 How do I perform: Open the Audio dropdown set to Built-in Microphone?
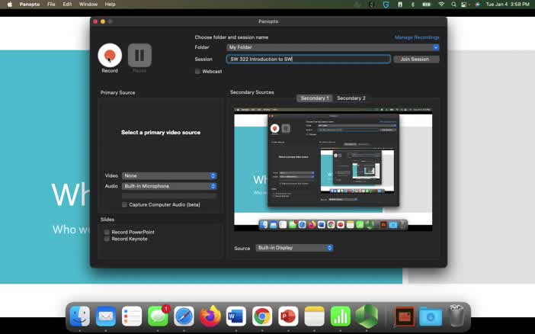pos(169,186)
